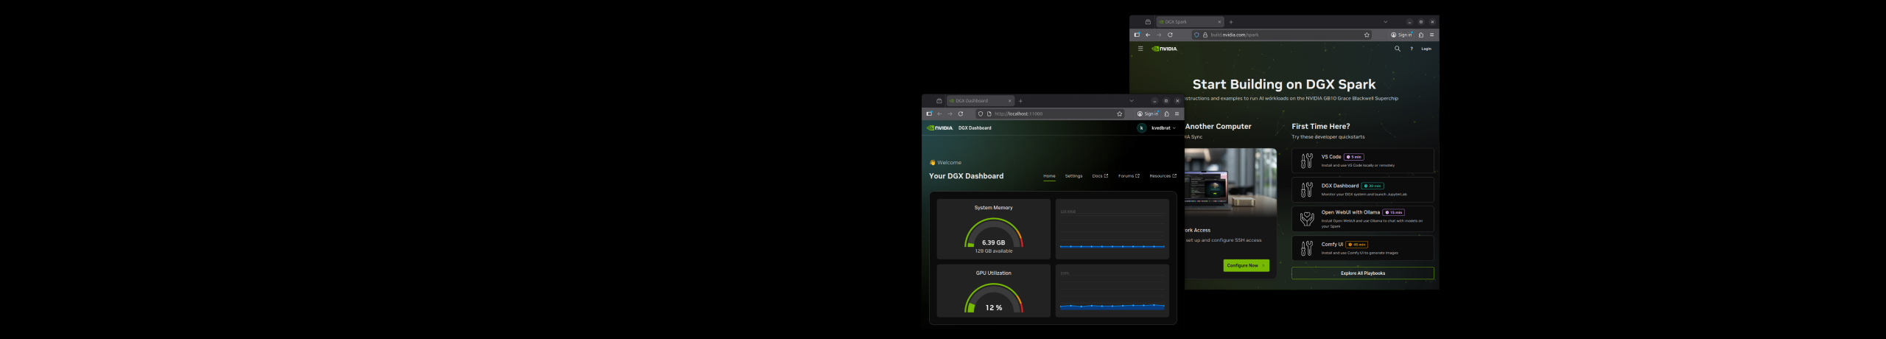Open the Comfy UI quickstart card
The image size is (1886, 339).
[x=1362, y=248]
